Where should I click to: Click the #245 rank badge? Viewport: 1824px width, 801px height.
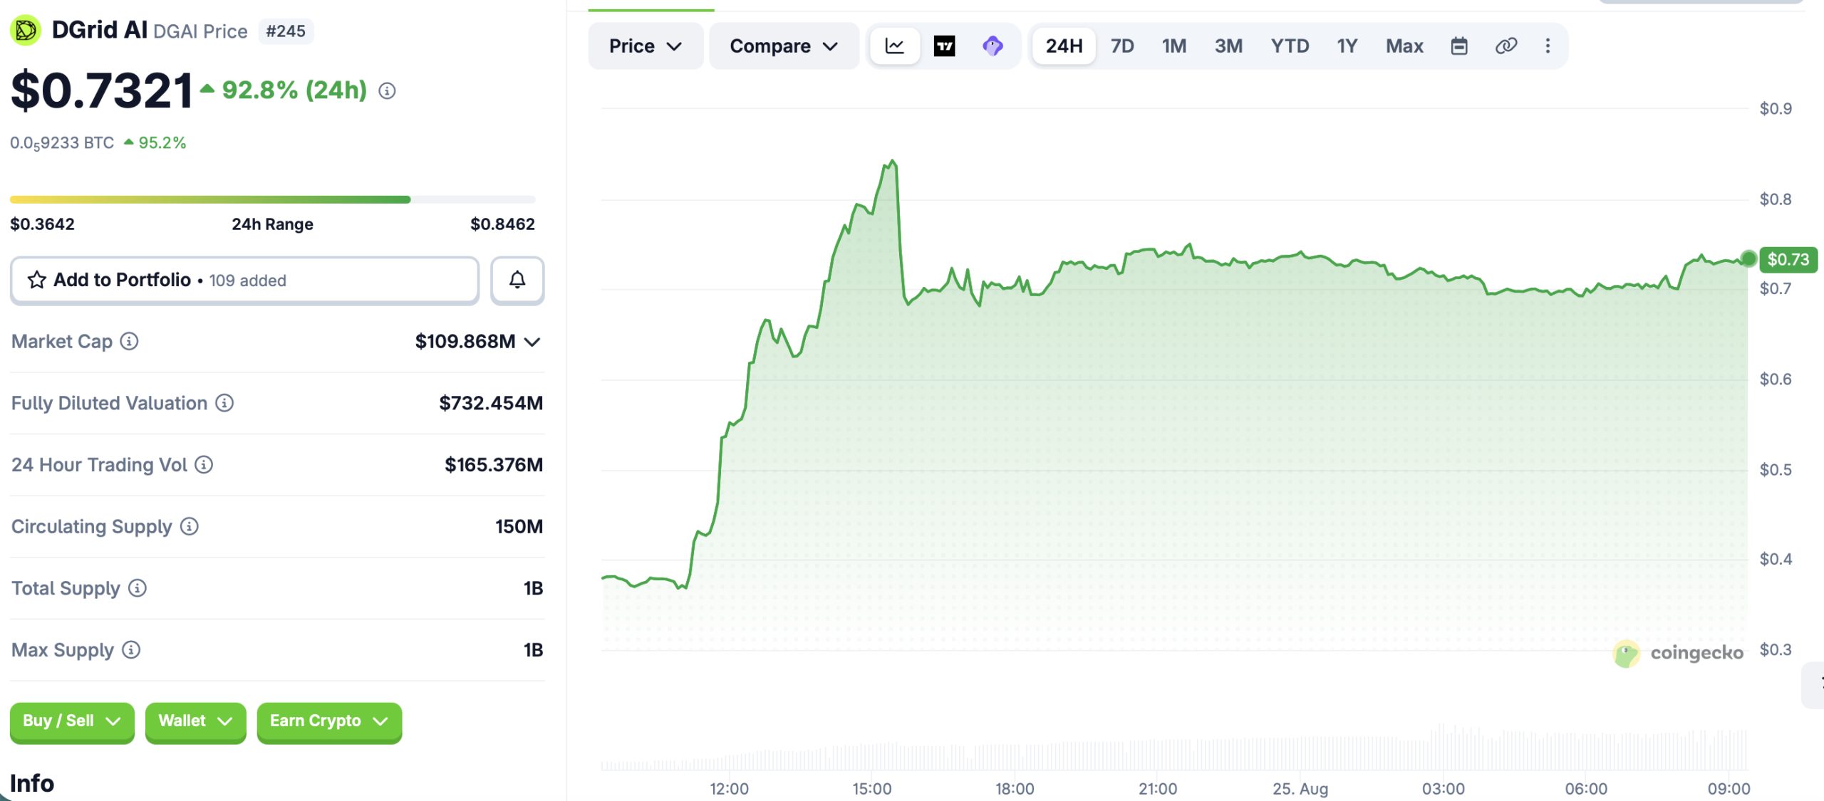click(x=286, y=31)
